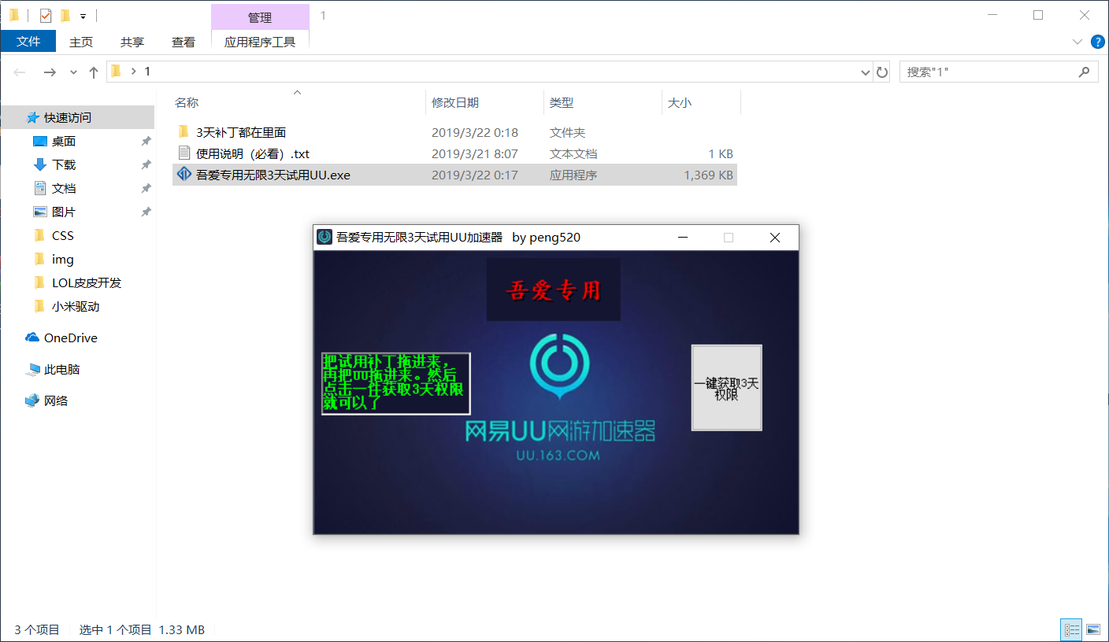Viewport: 1109px width, 642px height.
Task: Open recent locations dropdown arrow
Action: (x=73, y=72)
